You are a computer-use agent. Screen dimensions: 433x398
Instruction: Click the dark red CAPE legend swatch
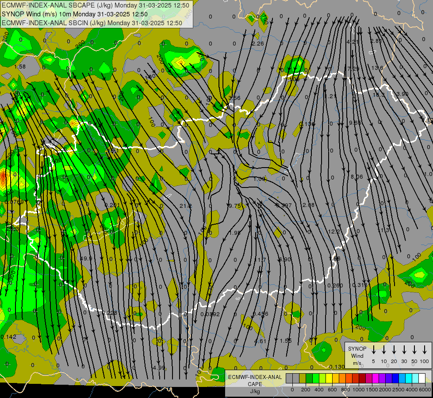pos(362,378)
